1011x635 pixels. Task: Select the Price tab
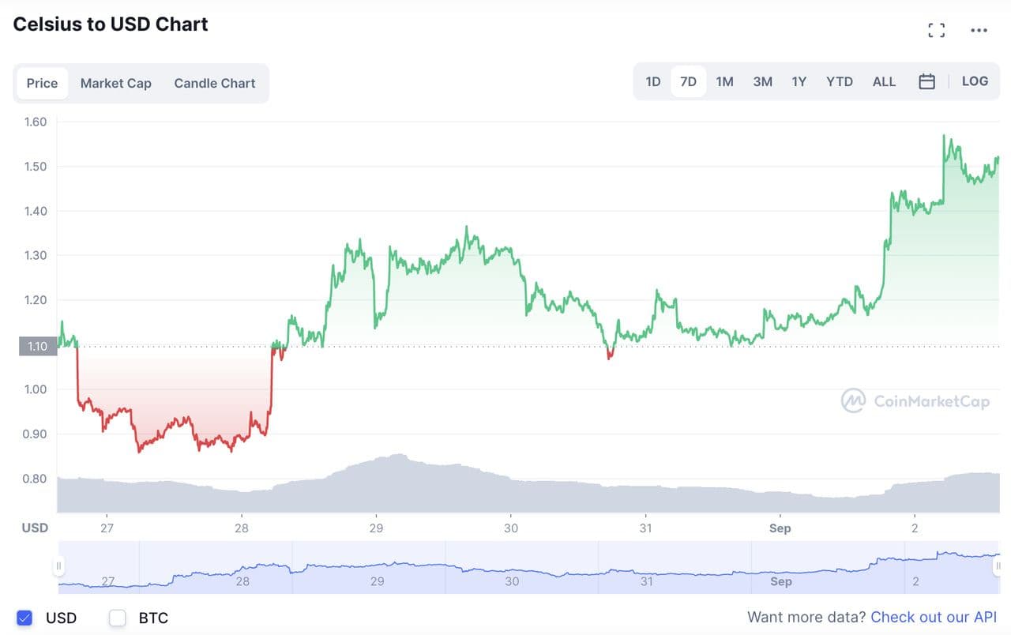(42, 83)
